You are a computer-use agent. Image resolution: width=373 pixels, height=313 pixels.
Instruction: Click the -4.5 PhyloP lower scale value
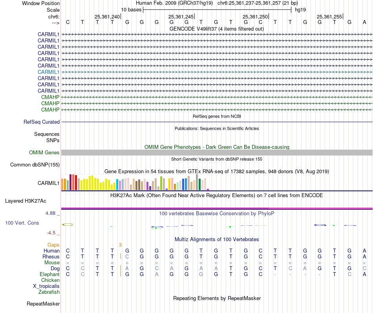(x=51, y=233)
